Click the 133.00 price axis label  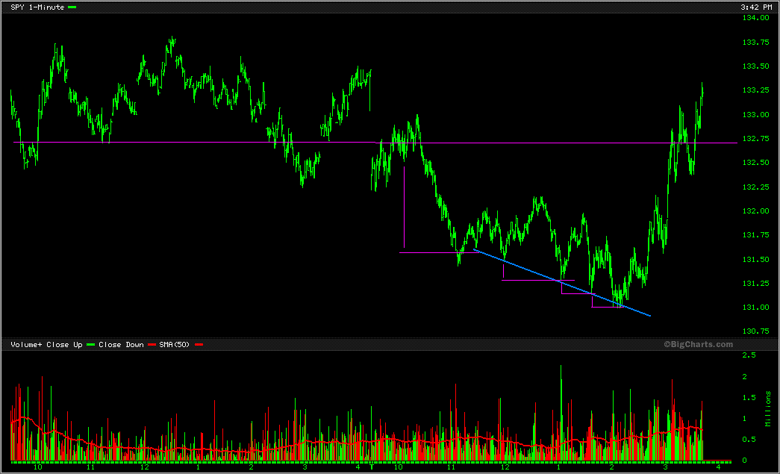pos(755,114)
